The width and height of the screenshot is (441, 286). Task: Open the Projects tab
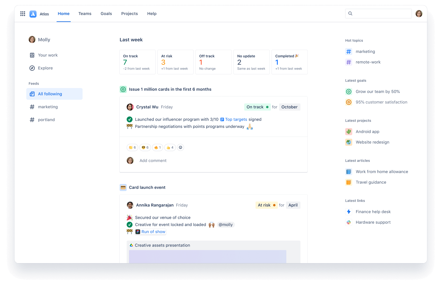129,14
